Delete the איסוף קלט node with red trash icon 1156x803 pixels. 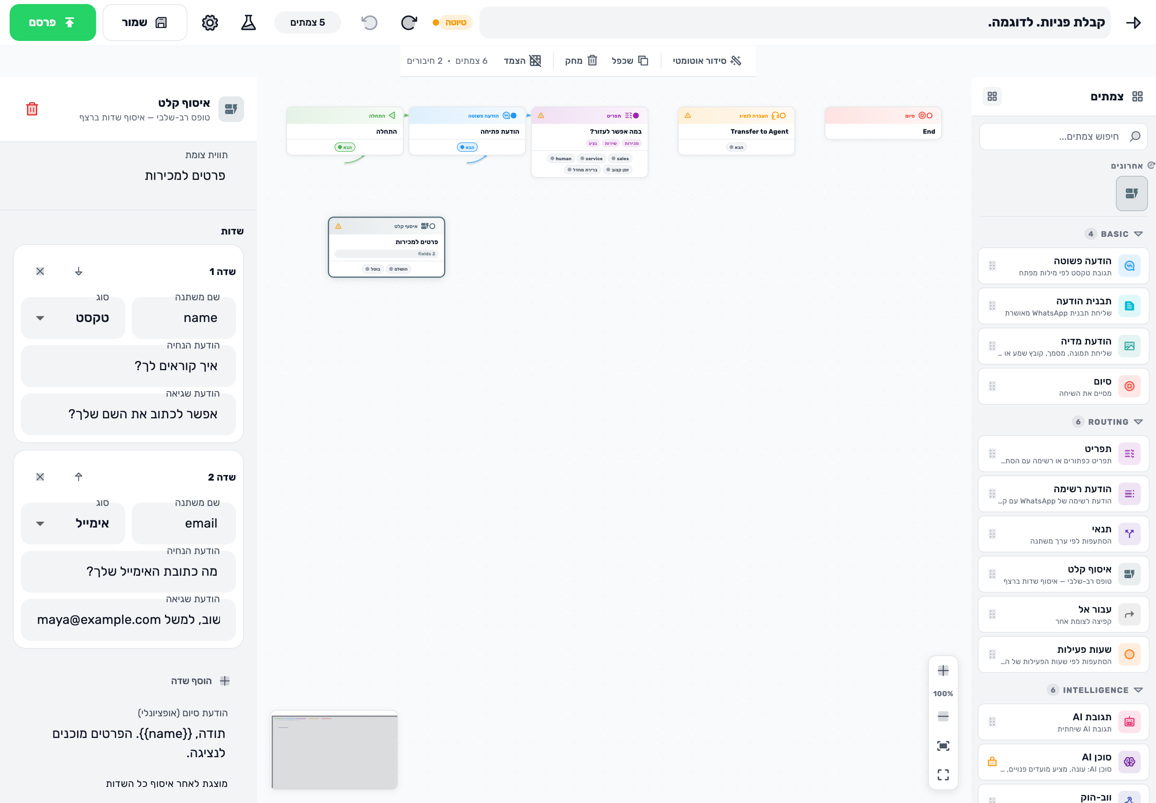tap(32, 109)
